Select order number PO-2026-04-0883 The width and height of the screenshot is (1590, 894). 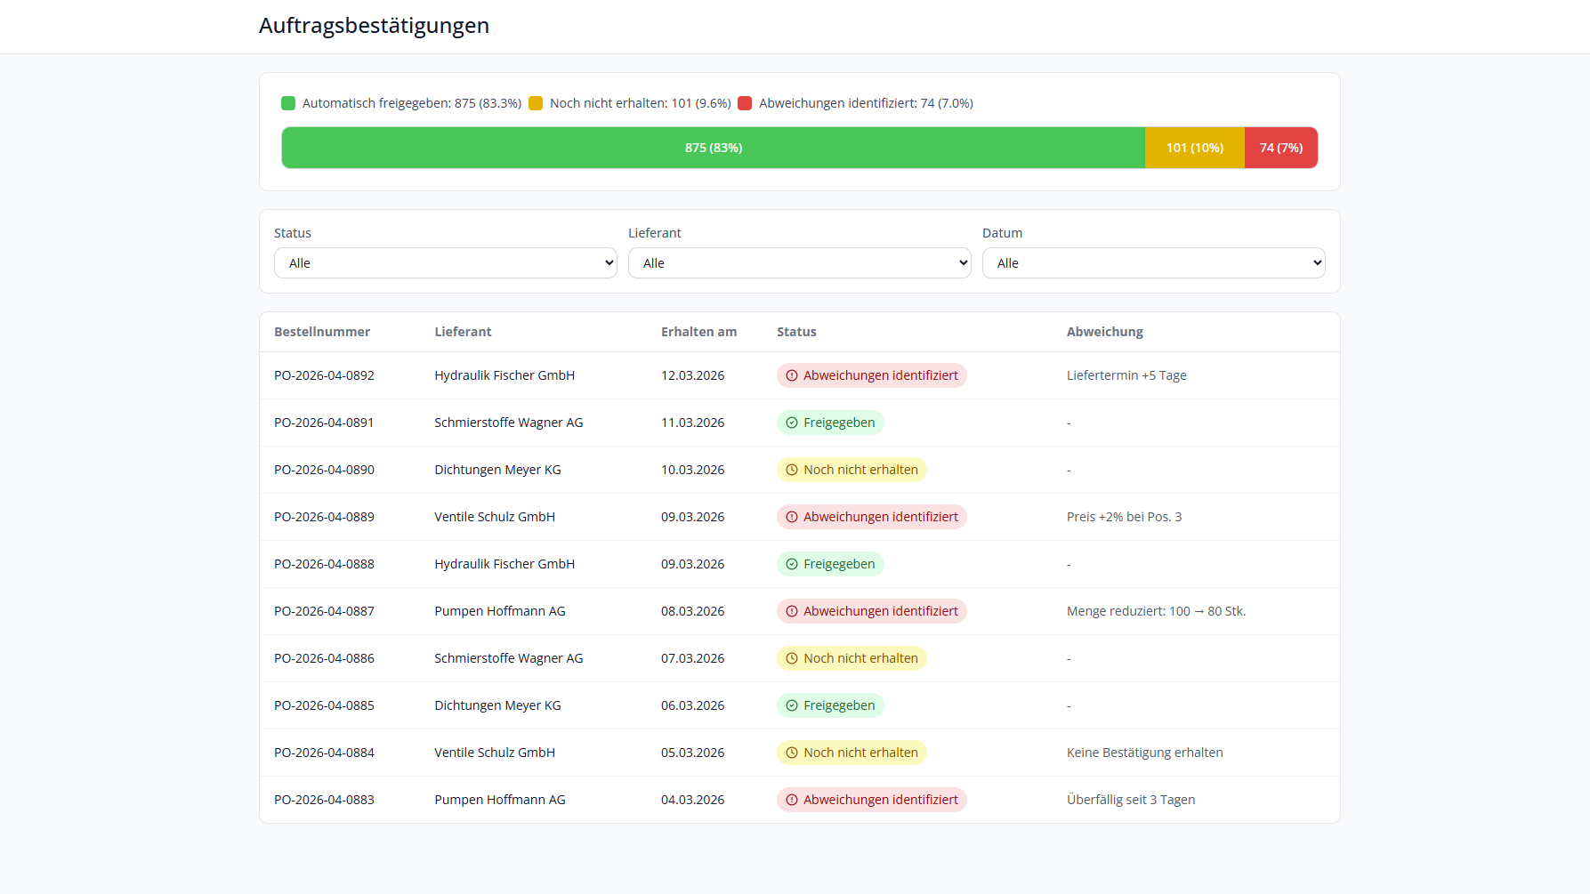(x=324, y=800)
